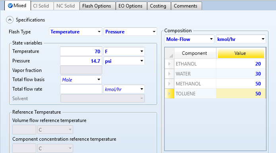Open the pressure unit dropdown showing psi
This screenshot has width=276, height=153.
(x=124, y=61)
